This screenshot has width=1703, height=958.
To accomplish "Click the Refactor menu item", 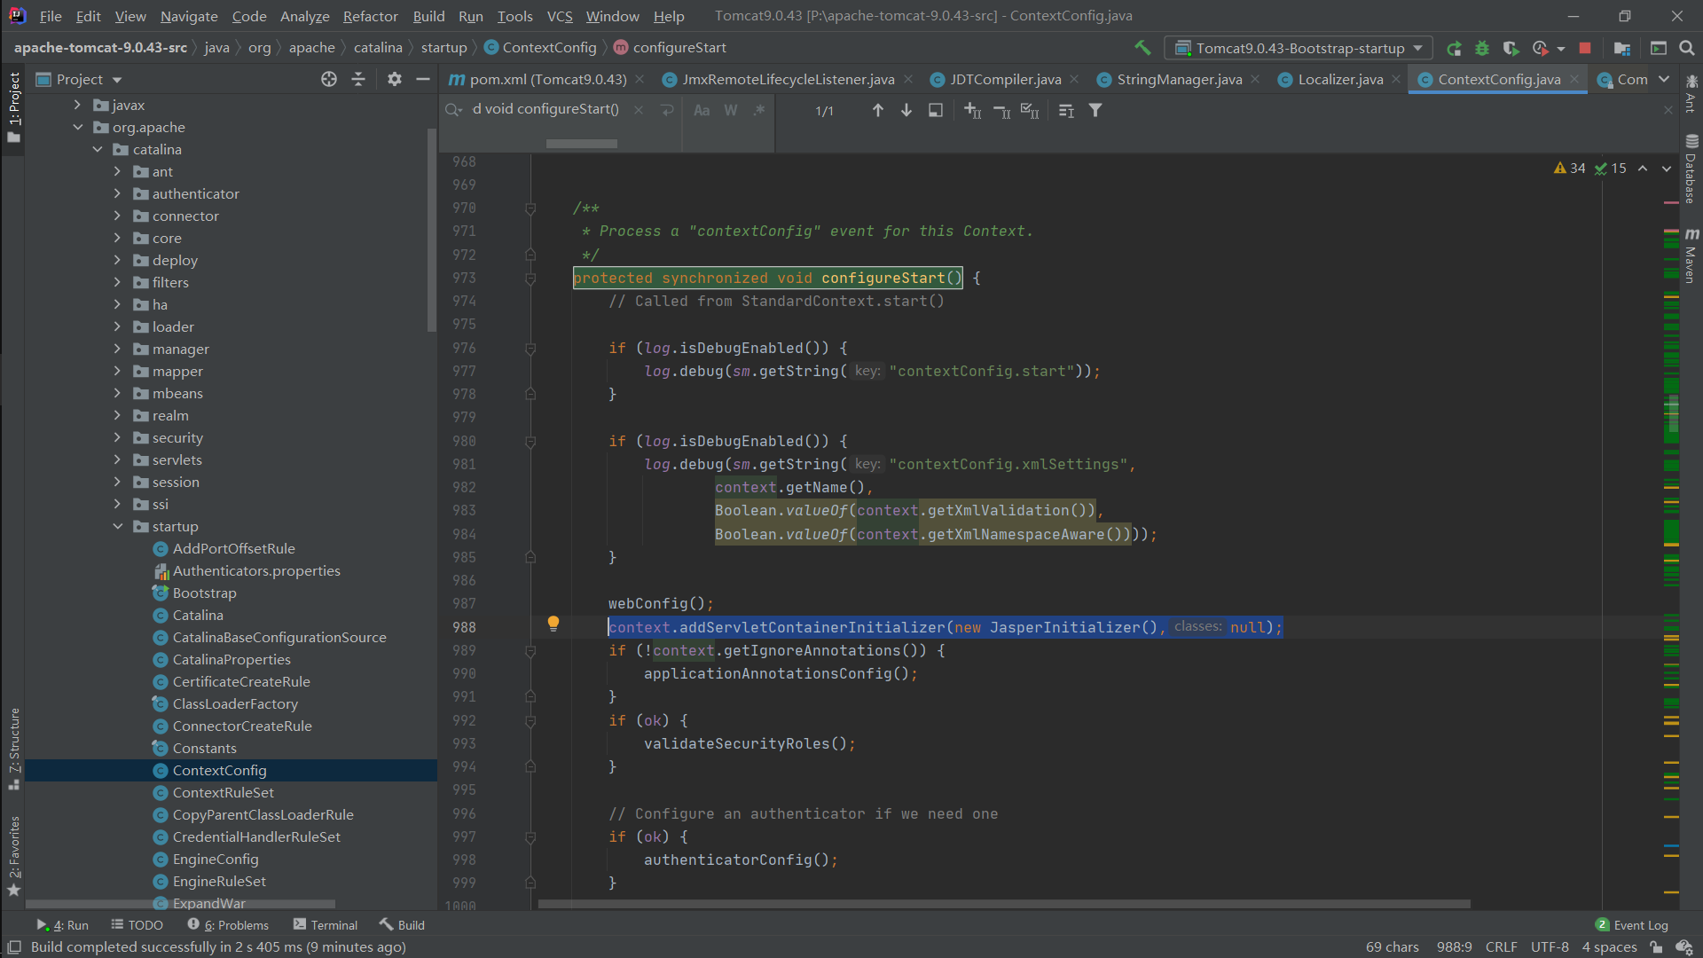I will [370, 15].
